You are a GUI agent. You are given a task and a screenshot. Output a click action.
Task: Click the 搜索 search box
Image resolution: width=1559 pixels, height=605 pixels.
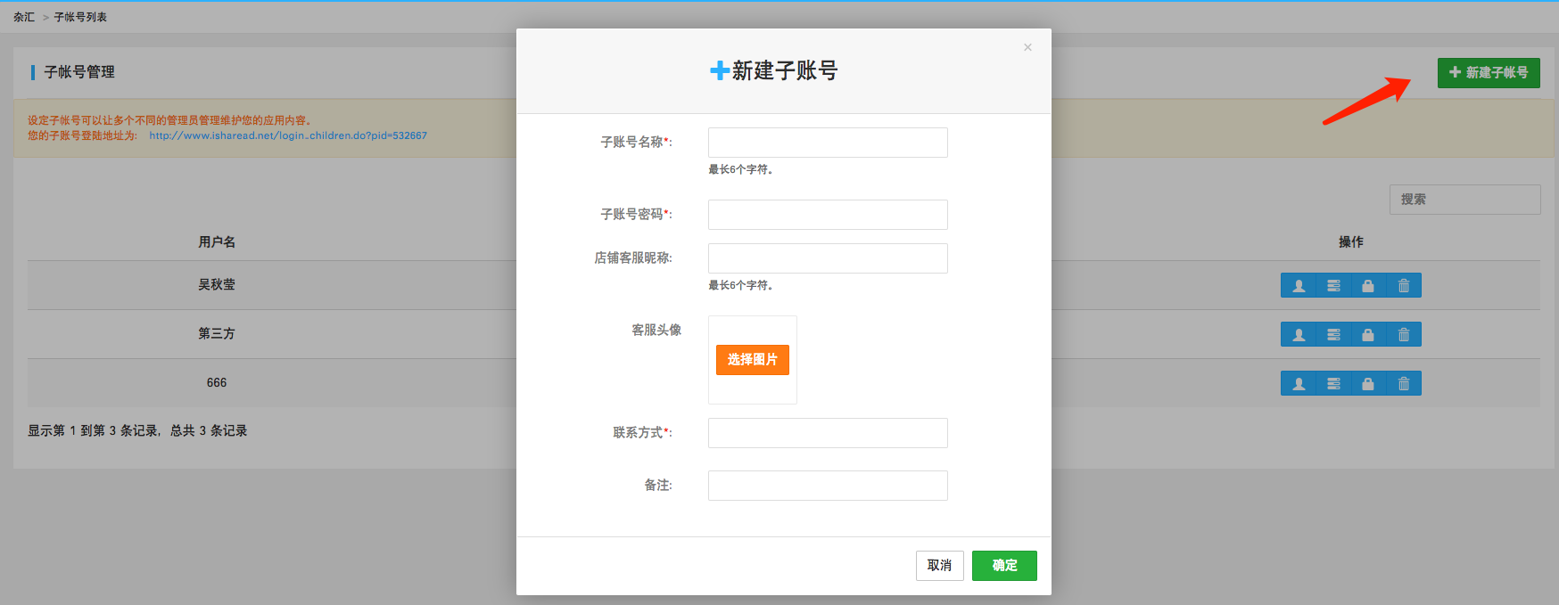click(x=1464, y=200)
